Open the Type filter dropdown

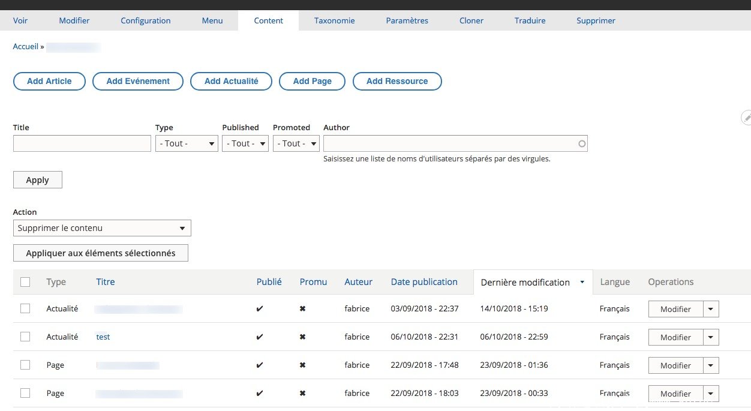click(187, 143)
